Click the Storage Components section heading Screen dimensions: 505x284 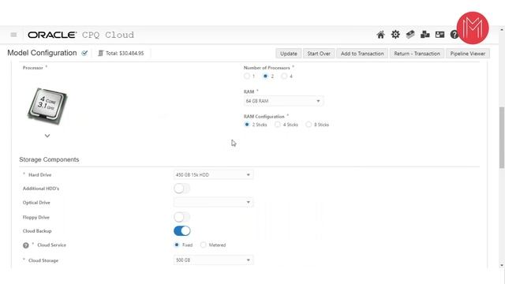click(x=49, y=159)
